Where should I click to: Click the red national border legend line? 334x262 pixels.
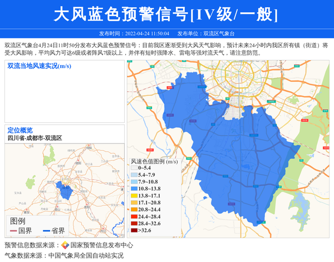tap(13, 231)
